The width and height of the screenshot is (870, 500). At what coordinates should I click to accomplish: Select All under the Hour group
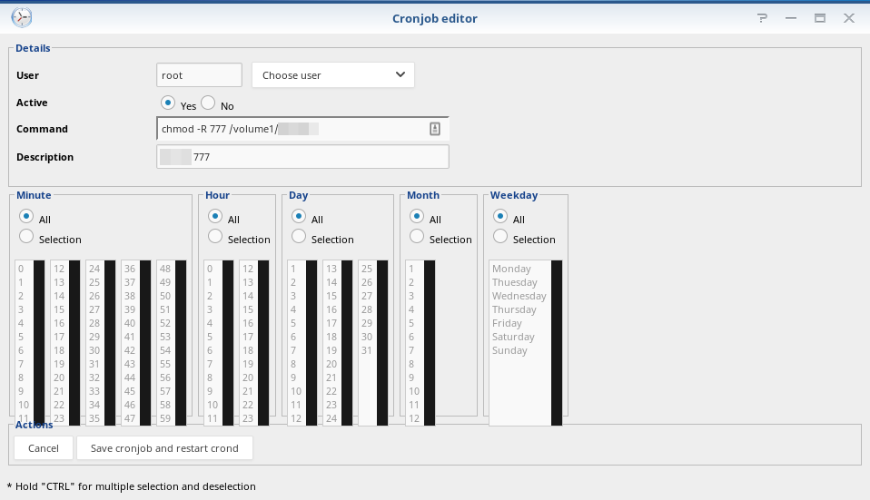(x=214, y=216)
